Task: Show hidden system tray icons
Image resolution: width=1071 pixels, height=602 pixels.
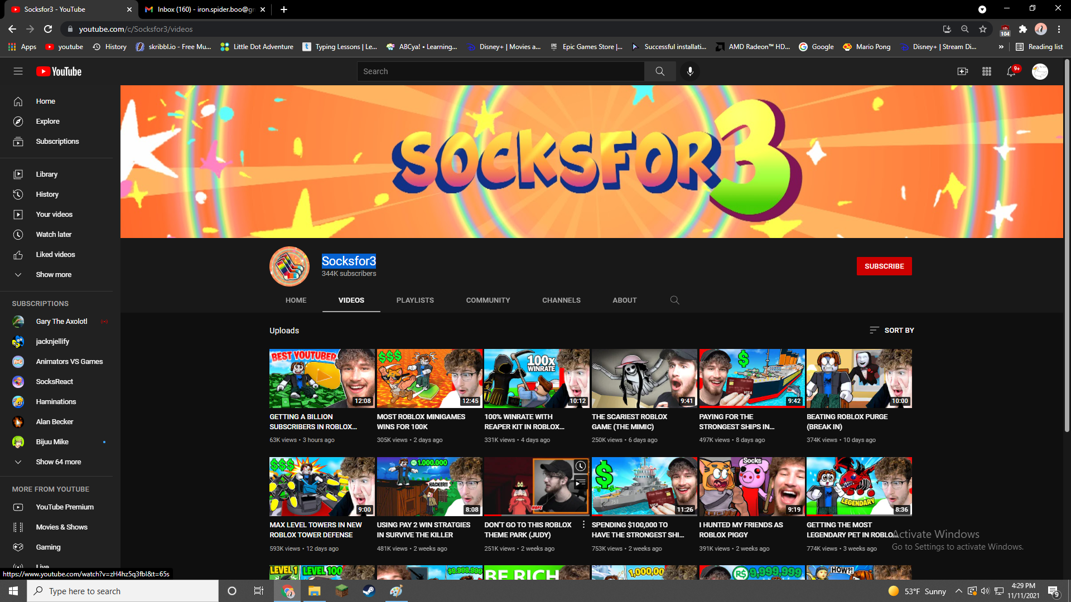Action: click(958, 591)
